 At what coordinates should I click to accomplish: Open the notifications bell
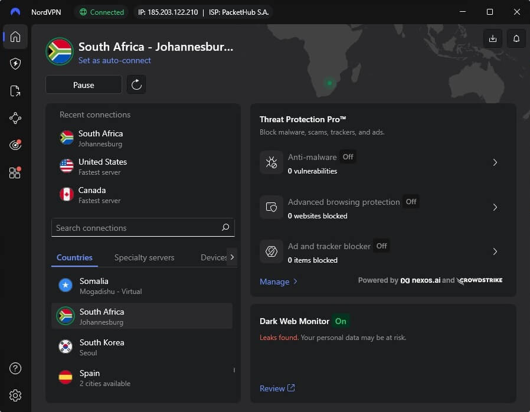pyautogui.click(x=516, y=38)
